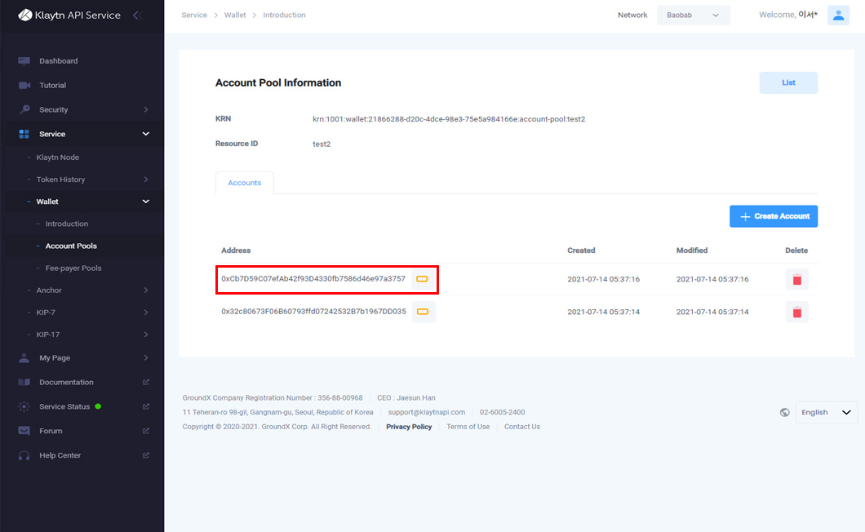Copy address 0x32c80673F06... with copy icon
The width and height of the screenshot is (865, 532).
pos(423,312)
